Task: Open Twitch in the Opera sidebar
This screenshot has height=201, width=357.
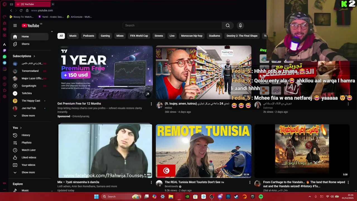Action: [4, 51]
